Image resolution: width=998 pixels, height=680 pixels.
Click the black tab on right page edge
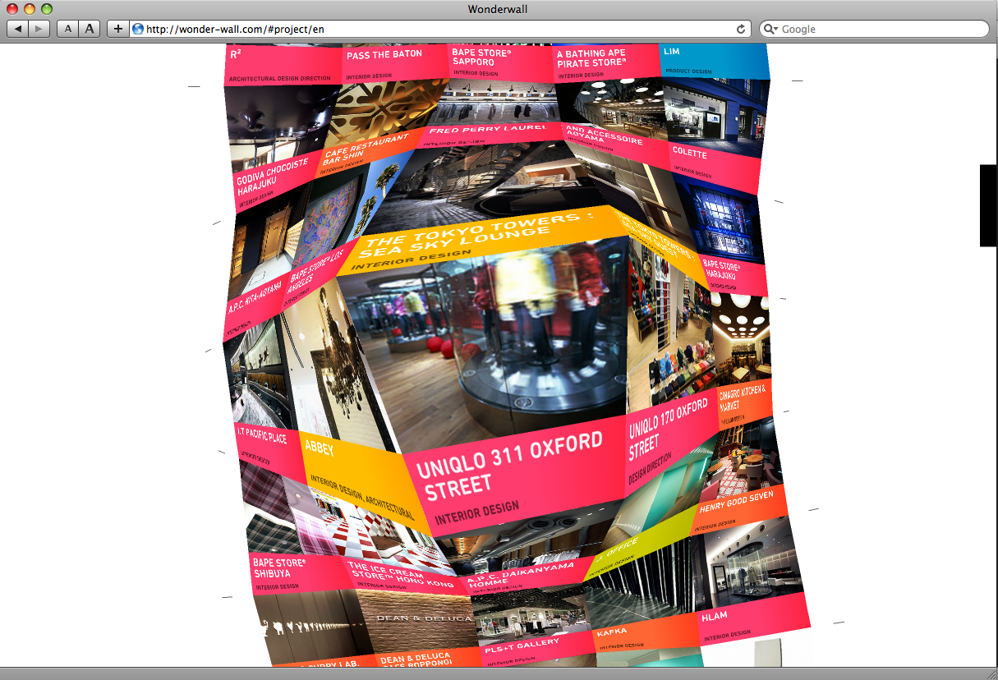pos(988,205)
